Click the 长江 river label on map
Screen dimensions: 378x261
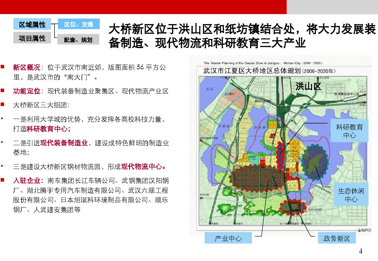point(210,89)
